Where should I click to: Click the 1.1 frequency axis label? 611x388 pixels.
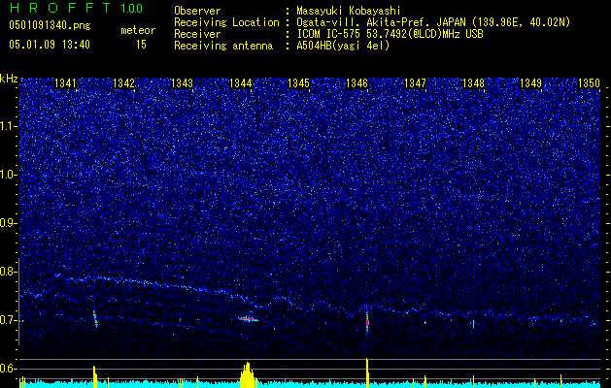pos(9,126)
